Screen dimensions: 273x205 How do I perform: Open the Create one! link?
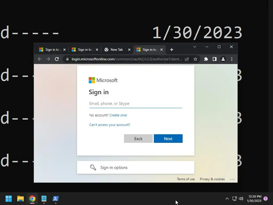tap(118, 115)
